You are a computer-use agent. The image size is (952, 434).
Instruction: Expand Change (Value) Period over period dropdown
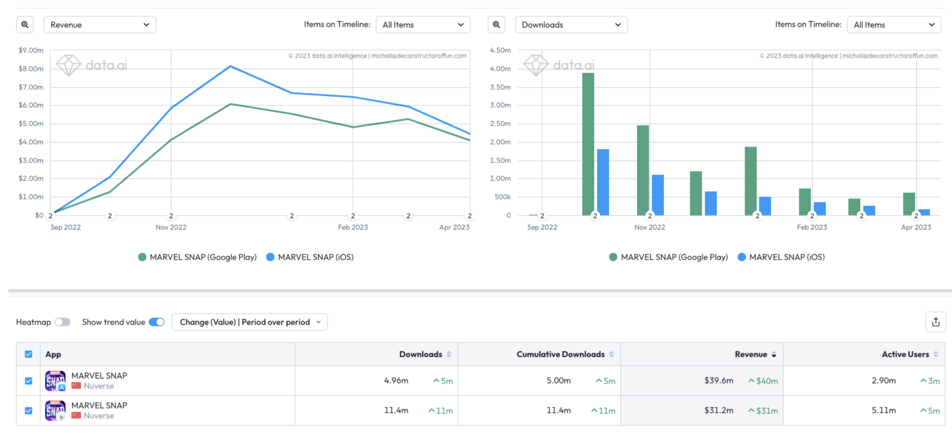point(249,322)
